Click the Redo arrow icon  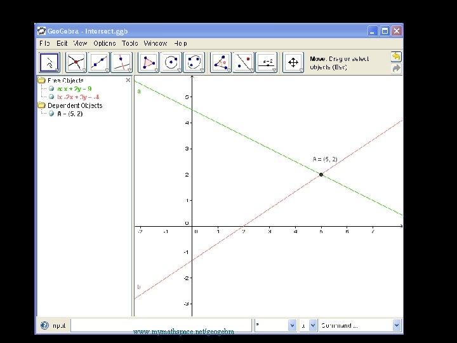point(396,68)
